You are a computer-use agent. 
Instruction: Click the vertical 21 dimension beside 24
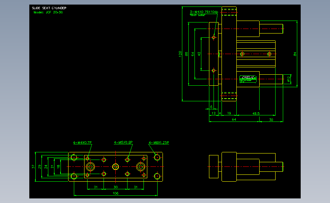[52, 166]
